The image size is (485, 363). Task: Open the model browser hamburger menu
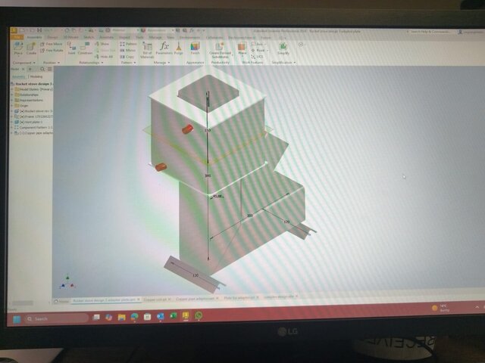pos(49,69)
